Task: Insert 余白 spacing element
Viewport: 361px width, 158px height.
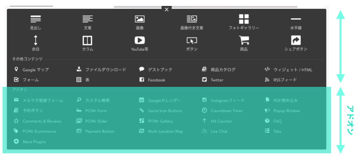Action: click(x=36, y=40)
